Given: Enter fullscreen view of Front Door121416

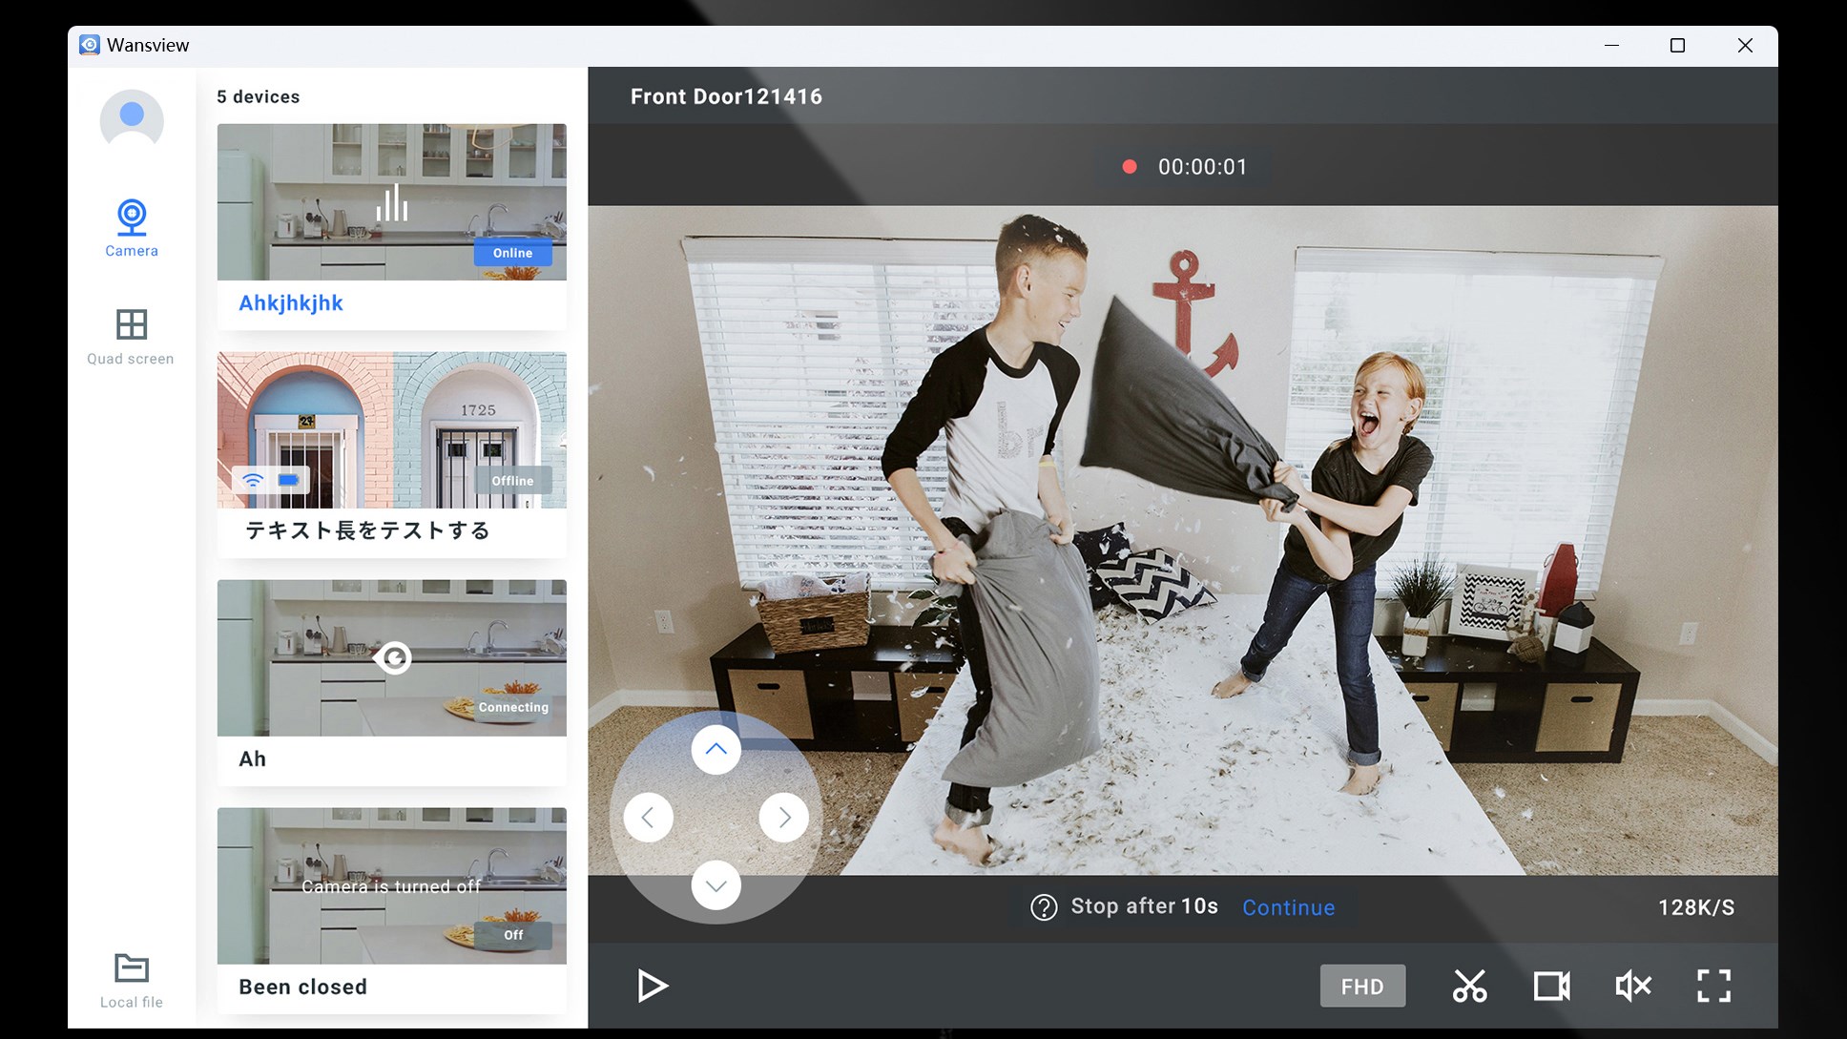Looking at the screenshot, I should tap(1714, 986).
